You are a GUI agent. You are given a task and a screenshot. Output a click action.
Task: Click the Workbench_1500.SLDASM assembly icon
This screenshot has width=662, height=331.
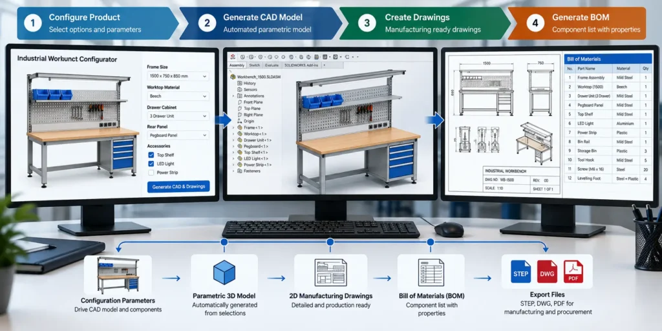(x=233, y=77)
